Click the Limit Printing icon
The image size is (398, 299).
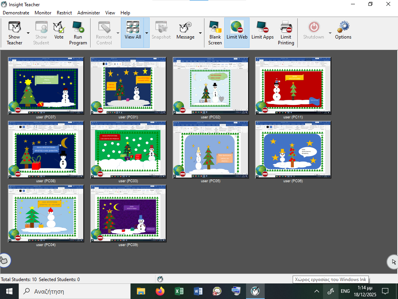point(286,33)
